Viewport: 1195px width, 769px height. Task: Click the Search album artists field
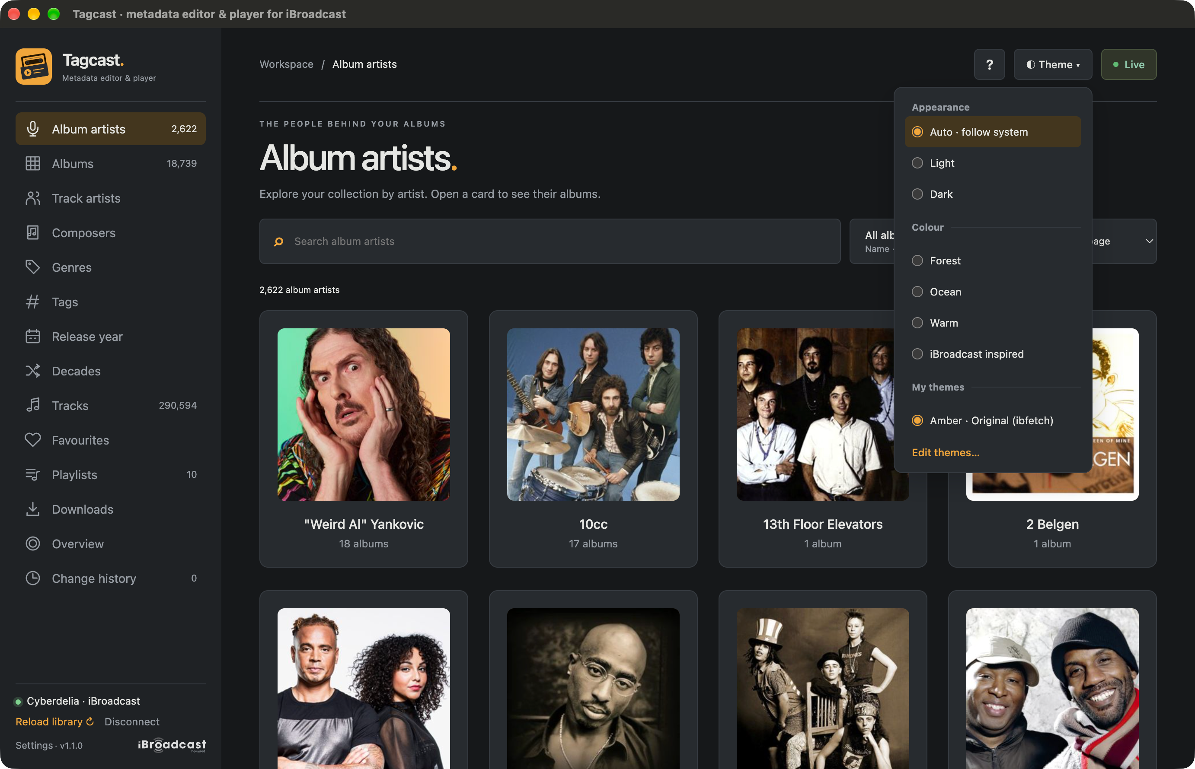tap(550, 241)
